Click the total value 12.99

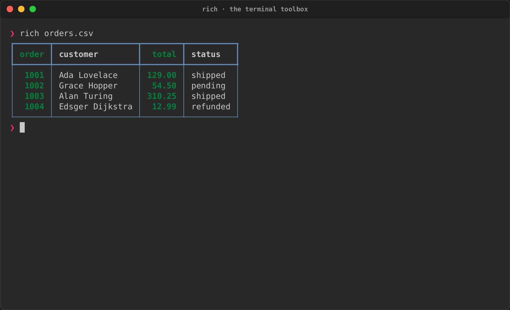point(164,106)
